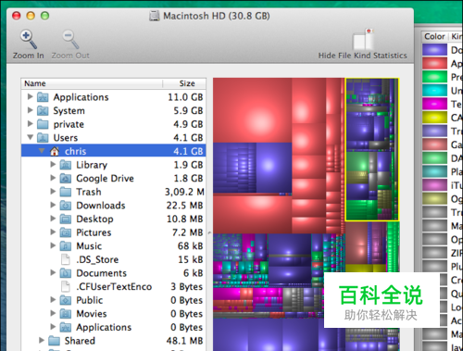Expand the System folder row
This screenshot has height=351, width=463.
point(30,110)
